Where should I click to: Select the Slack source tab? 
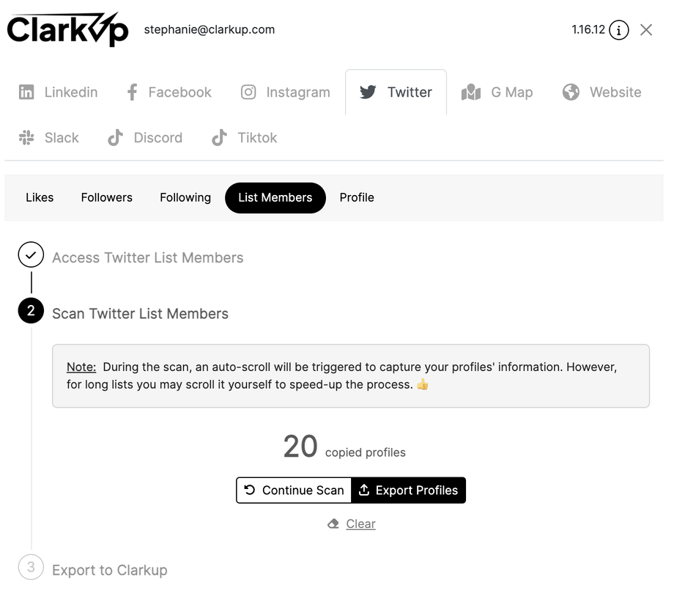coord(48,138)
